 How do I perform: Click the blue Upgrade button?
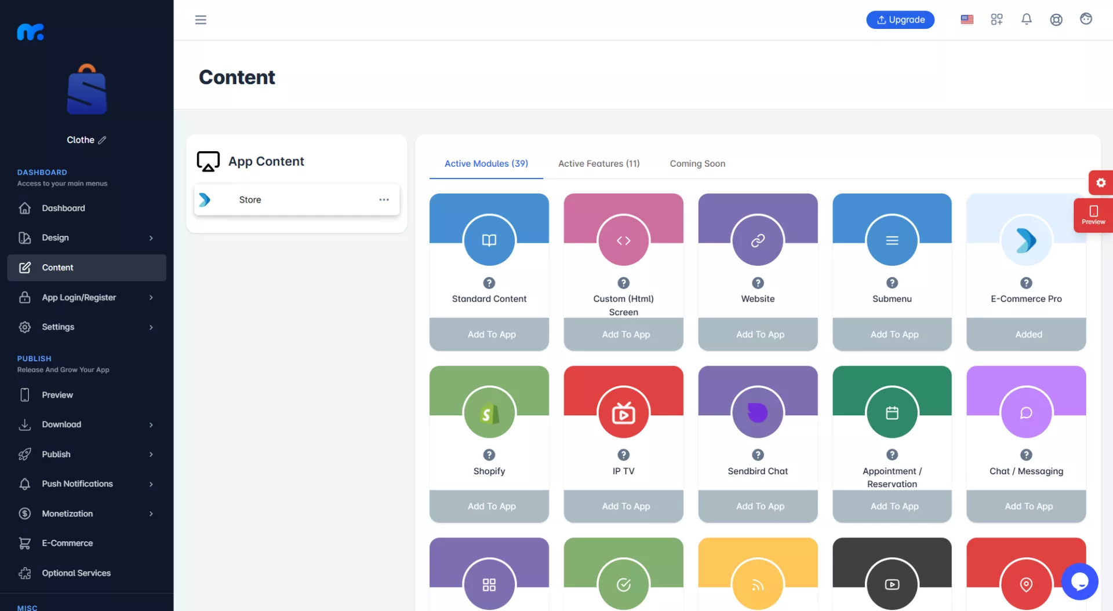[x=900, y=20]
